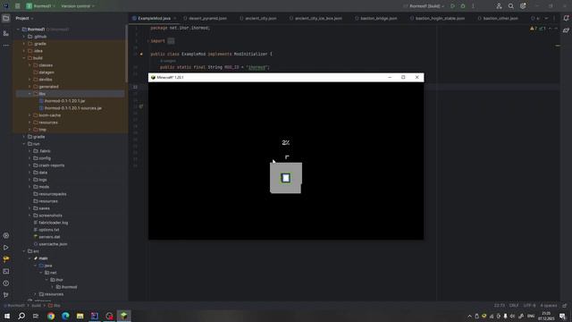Open Windows Start menu
The height and width of the screenshot is (322, 572).
[7, 316]
